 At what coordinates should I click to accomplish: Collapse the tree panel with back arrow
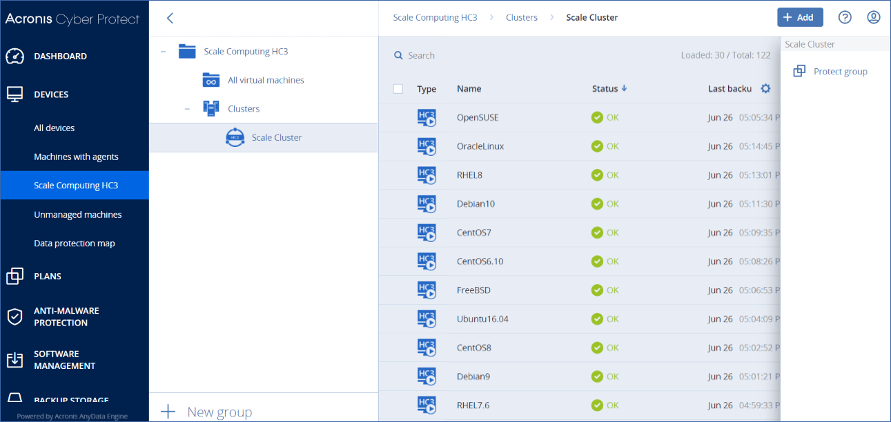pyautogui.click(x=170, y=19)
